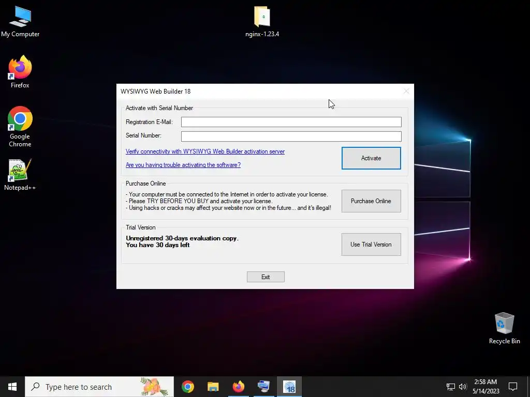Viewport: 530px width, 397px height.
Task: Click the "Serial Number:" label
Action: (x=143, y=135)
